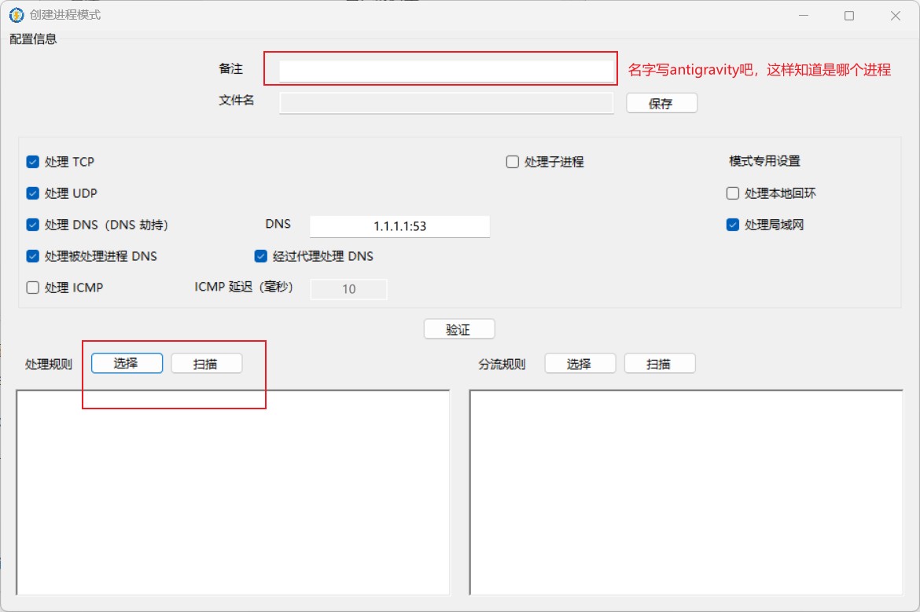Enable 处理 ICMP option
Image resolution: width=920 pixels, height=612 pixels.
32,288
